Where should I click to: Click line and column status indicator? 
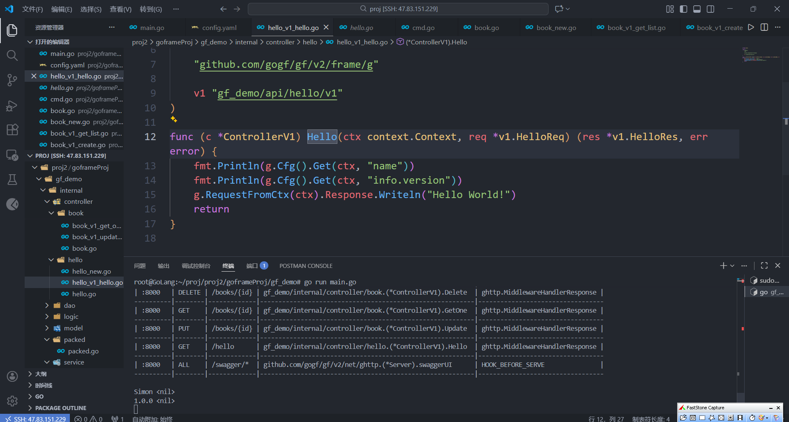606,419
